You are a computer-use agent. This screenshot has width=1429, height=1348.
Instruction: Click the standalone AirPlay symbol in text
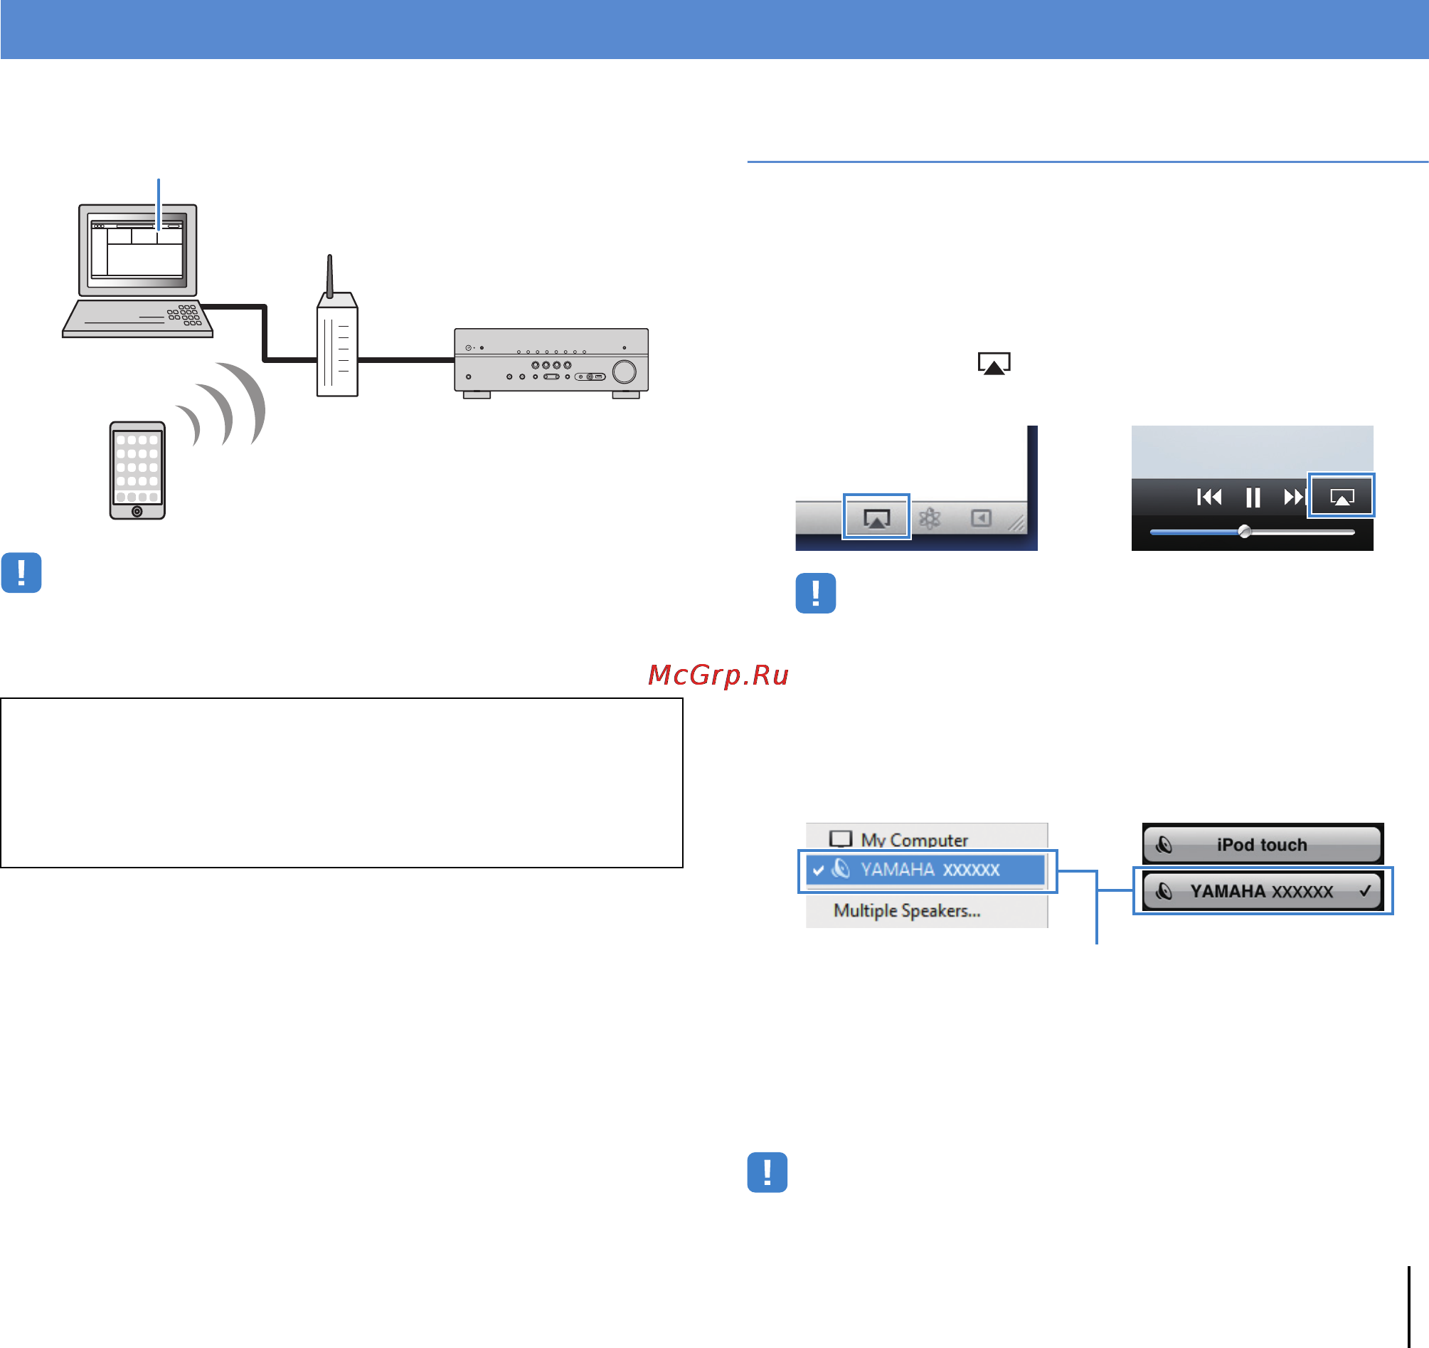(x=994, y=363)
